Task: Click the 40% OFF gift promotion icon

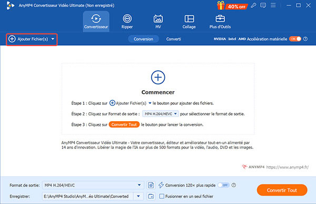Action: click(232, 5)
